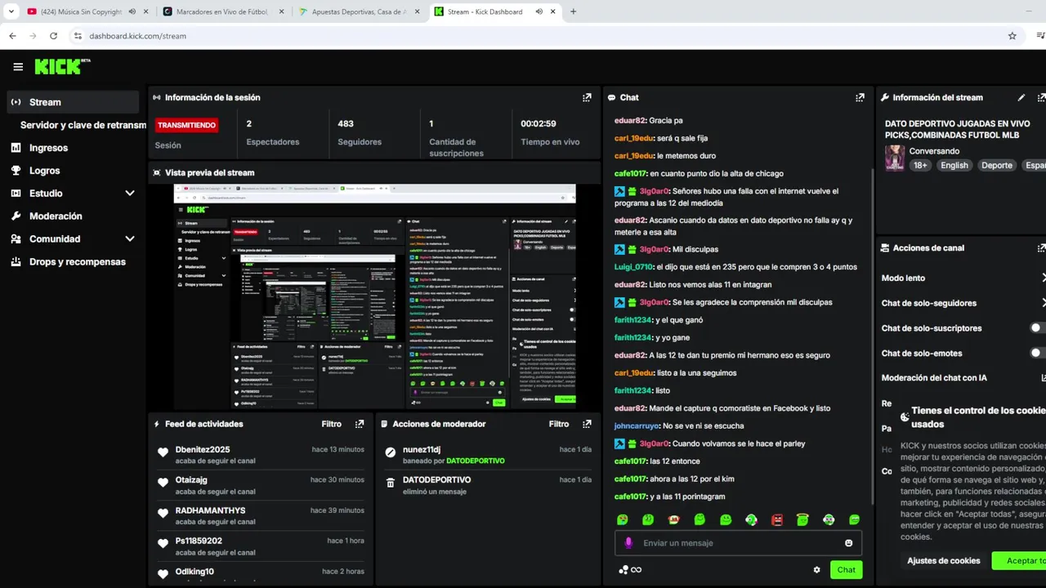1046x588 pixels.
Task: Click the Deporte tag
Action: point(996,165)
